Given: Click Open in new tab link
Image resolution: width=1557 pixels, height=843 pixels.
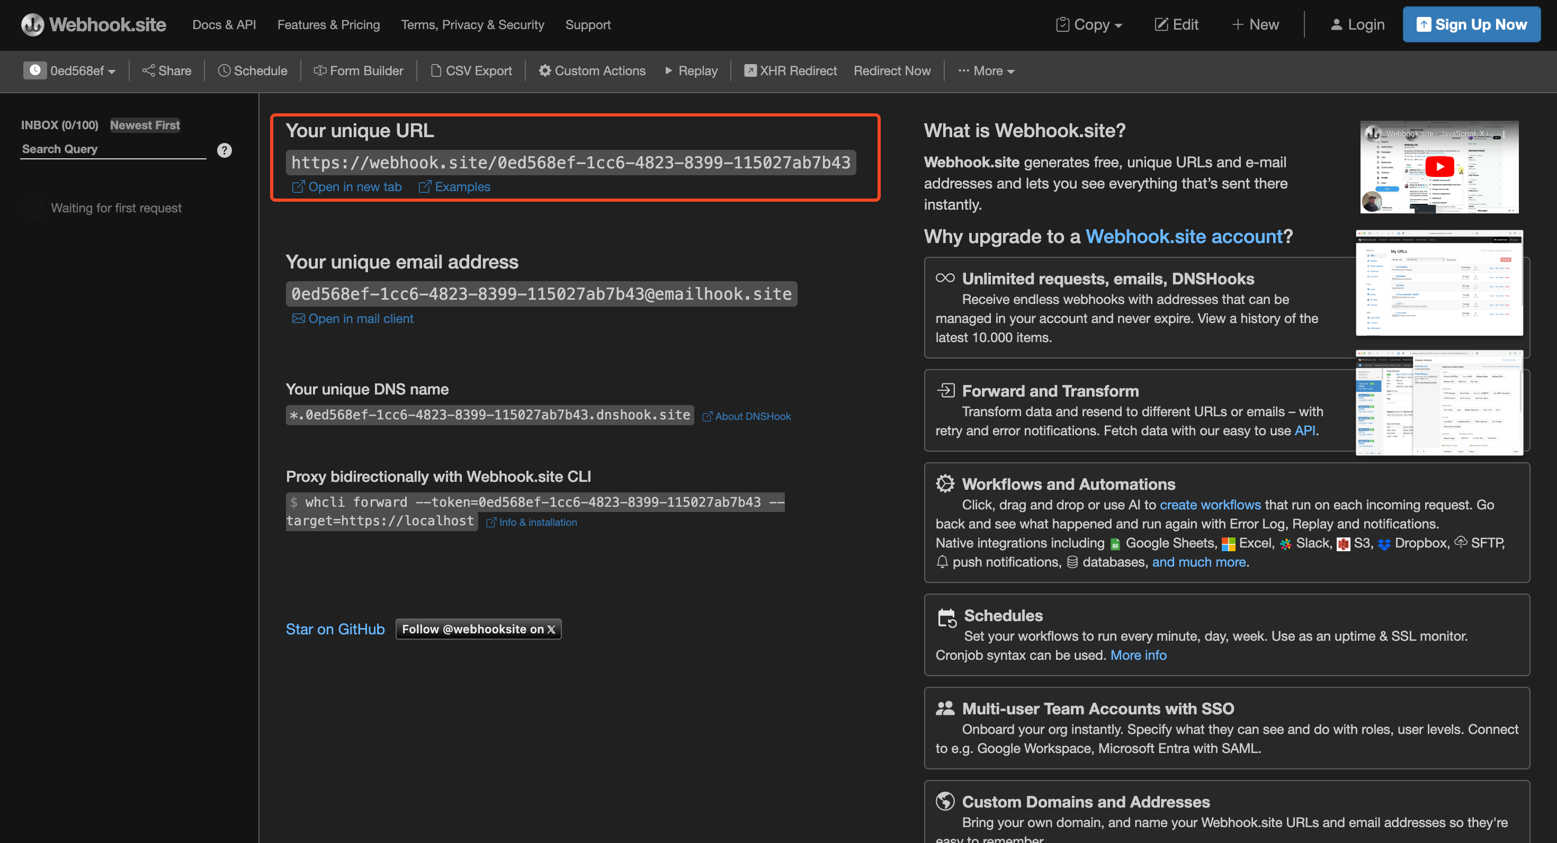Looking at the screenshot, I should [347, 187].
